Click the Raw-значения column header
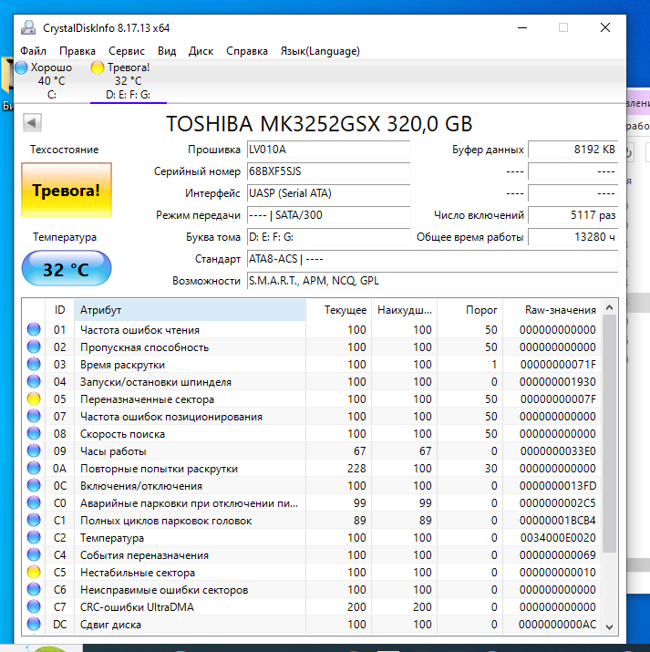The height and width of the screenshot is (652, 650). click(x=552, y=310)
